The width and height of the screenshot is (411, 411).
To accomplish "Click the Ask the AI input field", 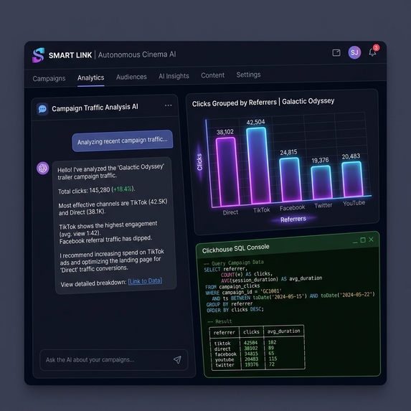I will click(113, 359).
